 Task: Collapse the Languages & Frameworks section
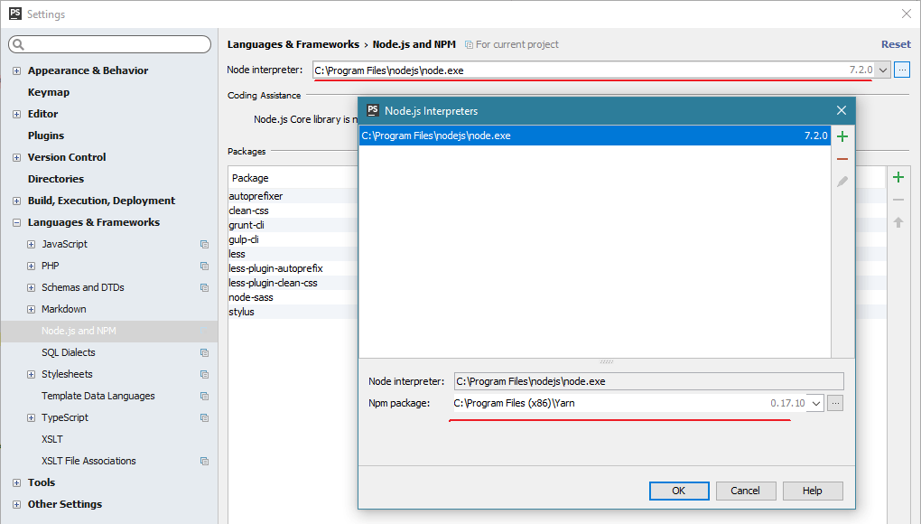14,222
